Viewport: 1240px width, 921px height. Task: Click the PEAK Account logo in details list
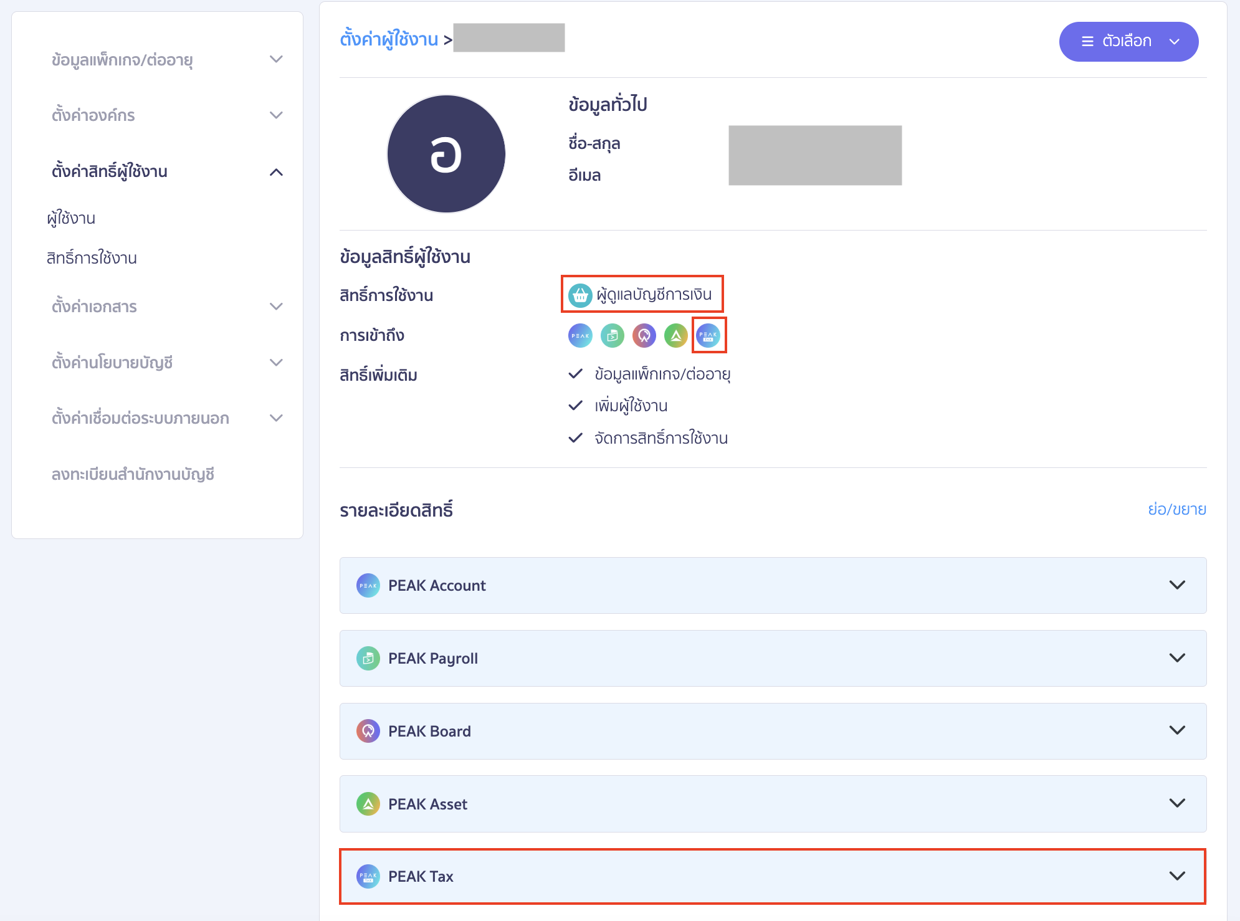368,585
